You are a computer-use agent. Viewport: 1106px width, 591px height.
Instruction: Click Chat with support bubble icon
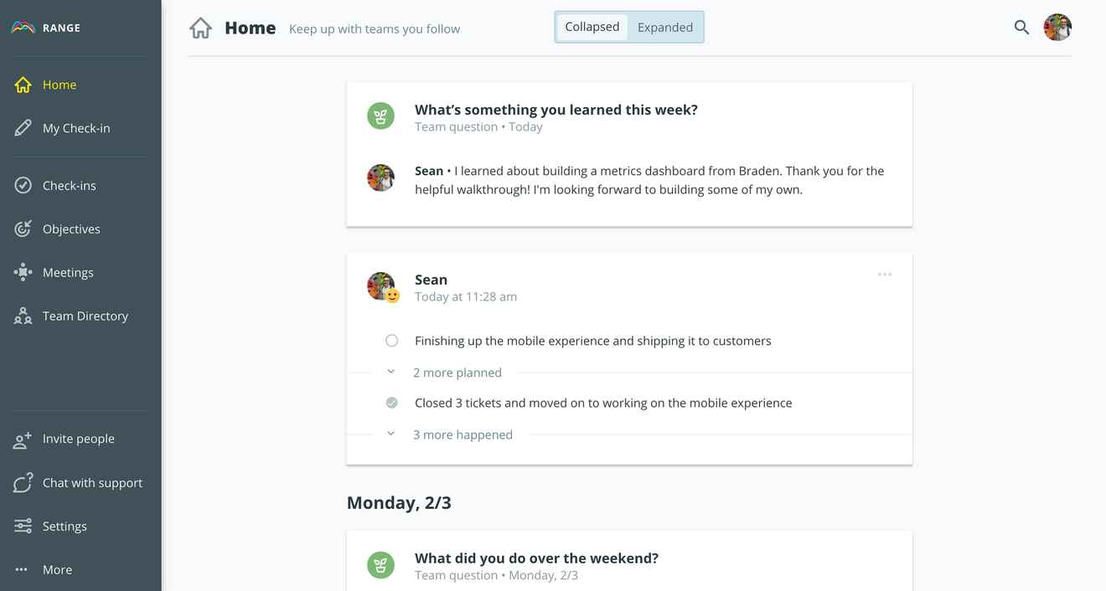click(23, 482)
